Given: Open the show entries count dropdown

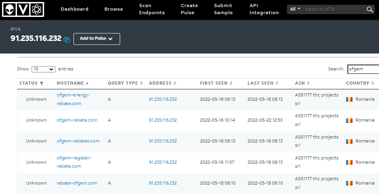Looking at the screenshot, I should point(43,69).
